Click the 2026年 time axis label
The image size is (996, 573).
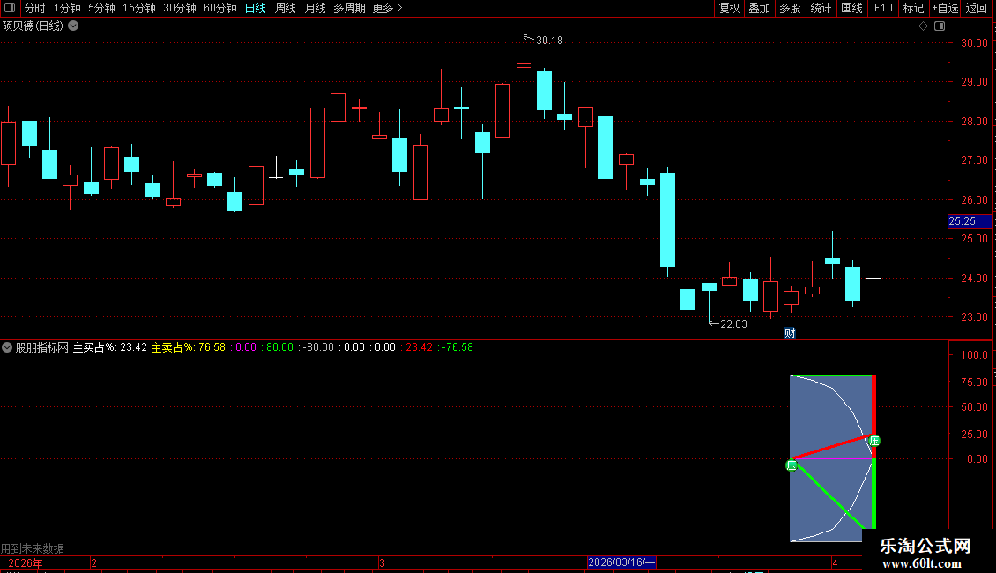26,562
